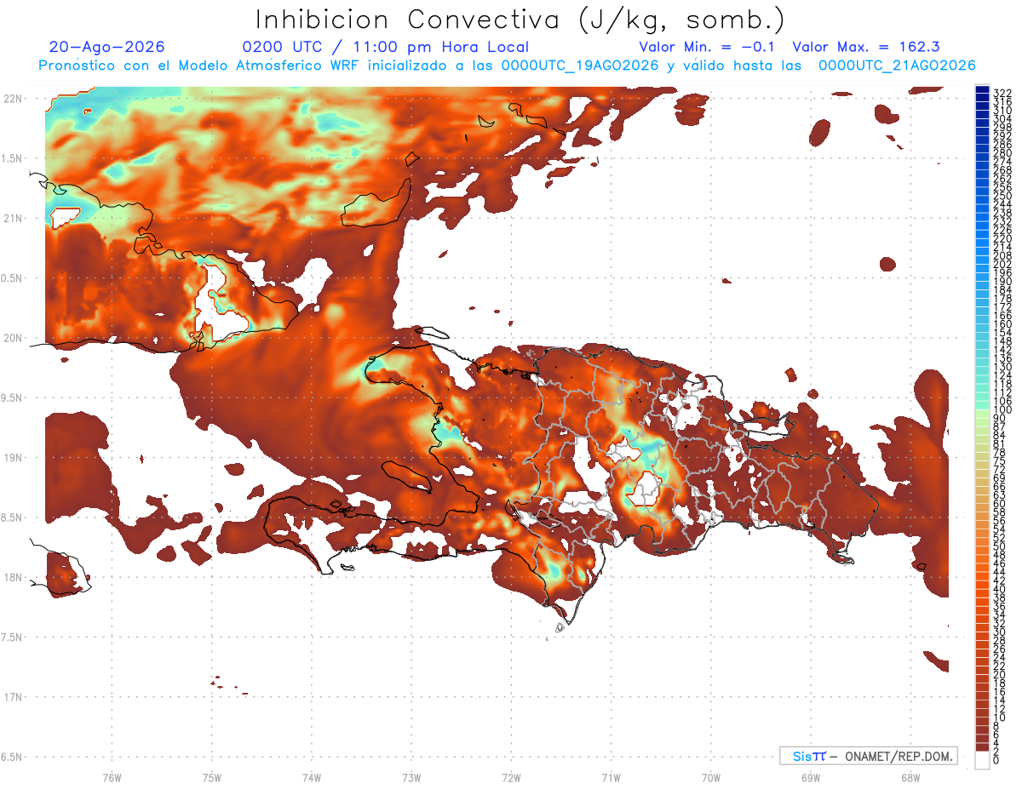Click the "76W" longitude label

click(x=112, y=777)
